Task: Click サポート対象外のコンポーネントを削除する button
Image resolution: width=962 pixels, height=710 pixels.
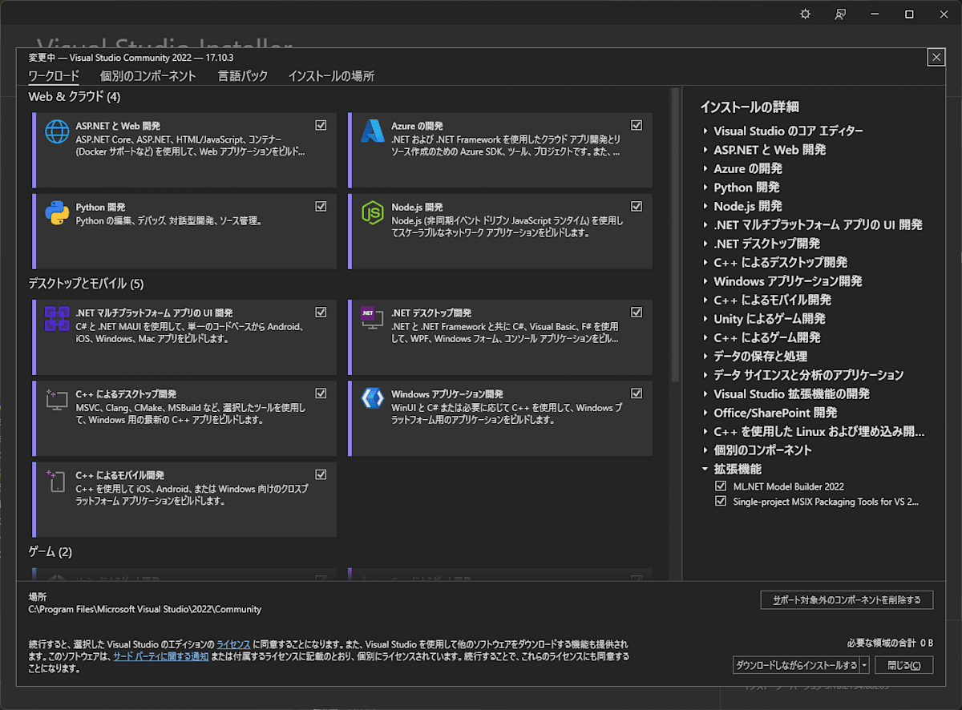Action: click(847, 599)
